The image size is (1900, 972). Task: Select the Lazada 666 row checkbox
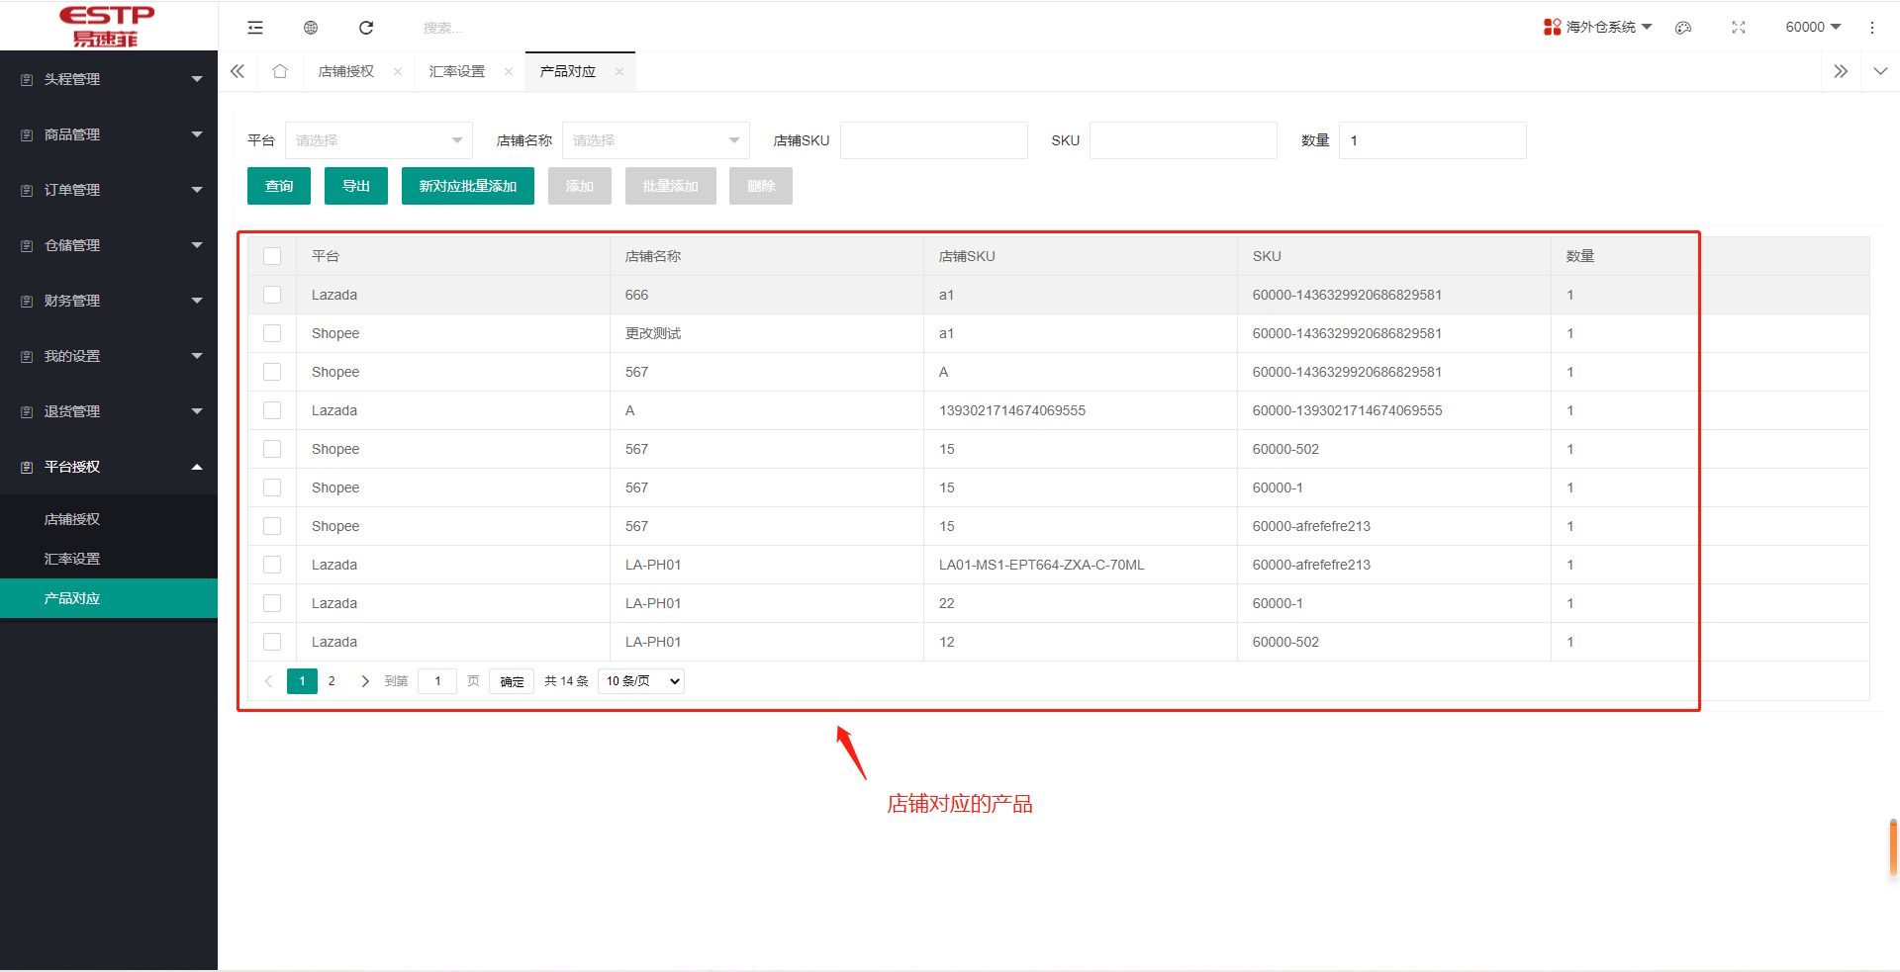[x=272, y=295]
